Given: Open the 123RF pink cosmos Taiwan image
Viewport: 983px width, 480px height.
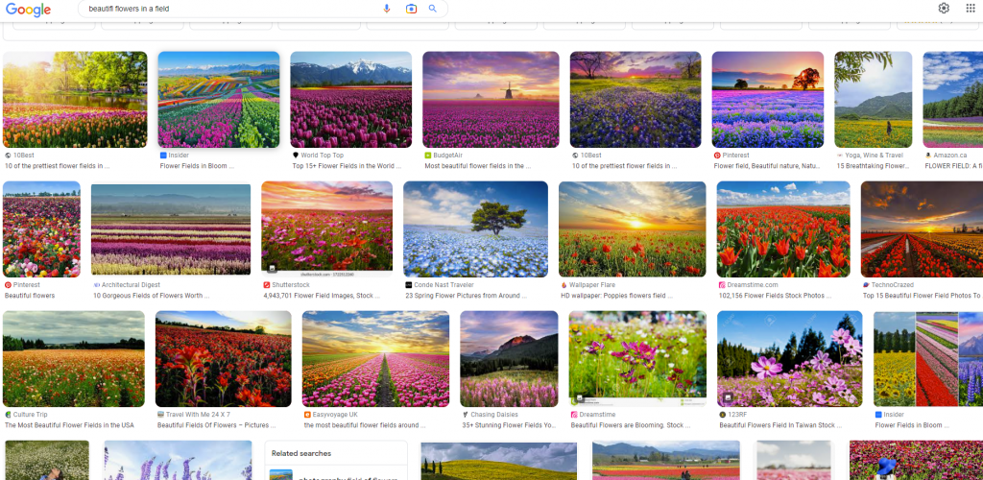Looking at the screenshot, I should (x=790, y=359).
